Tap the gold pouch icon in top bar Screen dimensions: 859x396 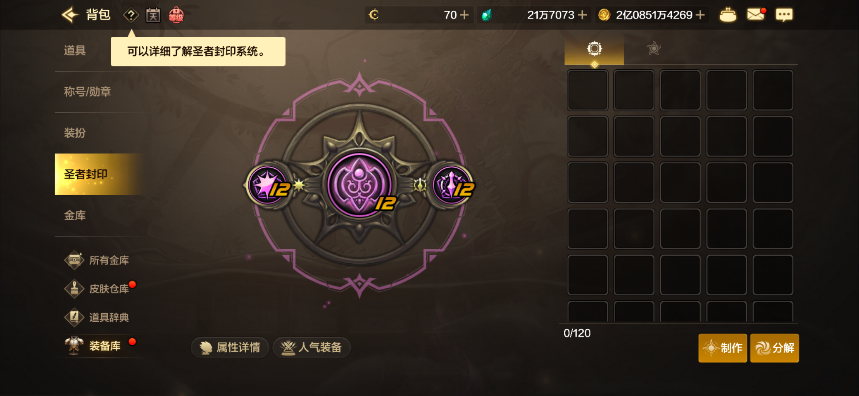click(728, 15)
